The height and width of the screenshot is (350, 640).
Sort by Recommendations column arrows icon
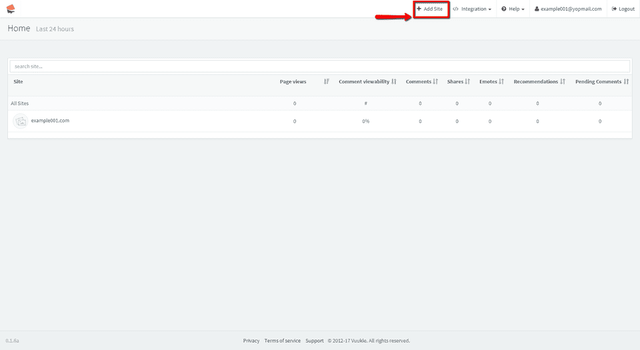563,81
